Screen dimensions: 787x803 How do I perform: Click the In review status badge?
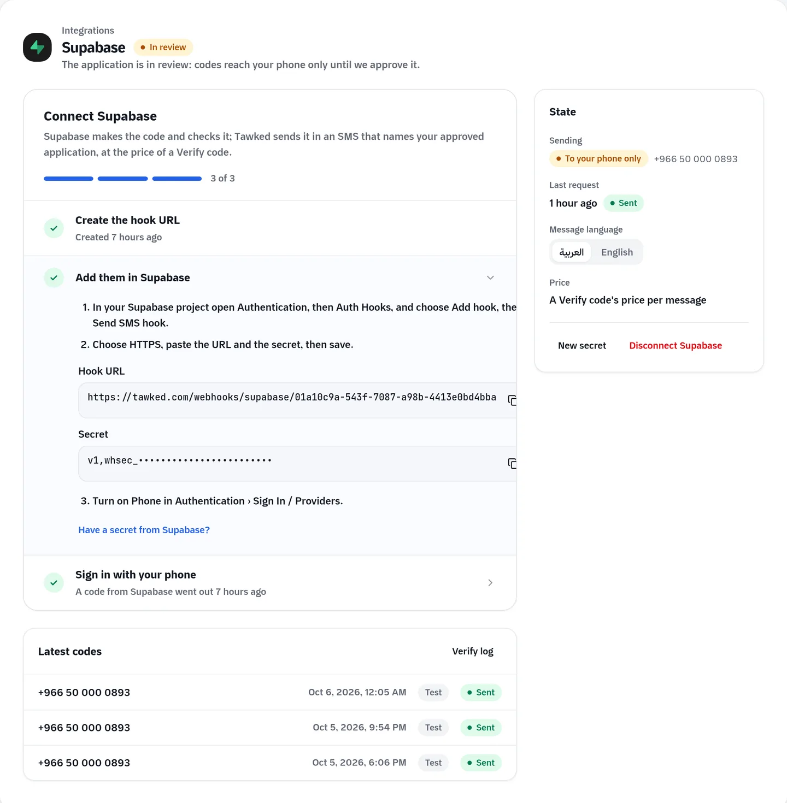[x=163, y=48]
